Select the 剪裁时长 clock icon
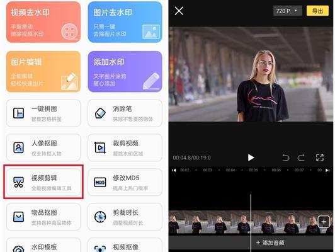The width and height of the screenshot is (335, 252). (x=100, y=217)
